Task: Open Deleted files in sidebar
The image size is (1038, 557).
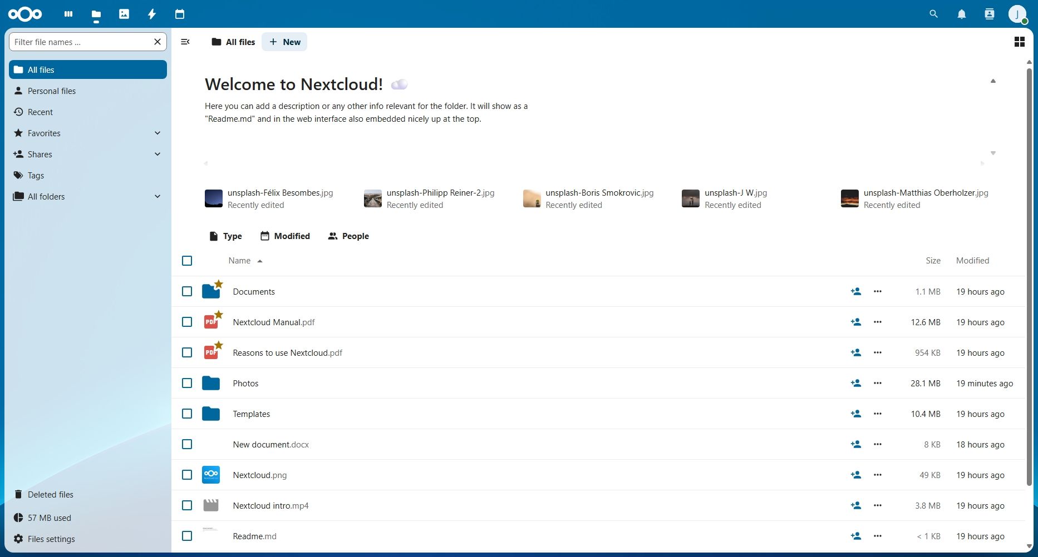Action: tap(50, 494)
